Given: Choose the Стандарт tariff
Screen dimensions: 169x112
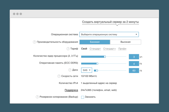Looking at the screenshot, I should point(95,49).
